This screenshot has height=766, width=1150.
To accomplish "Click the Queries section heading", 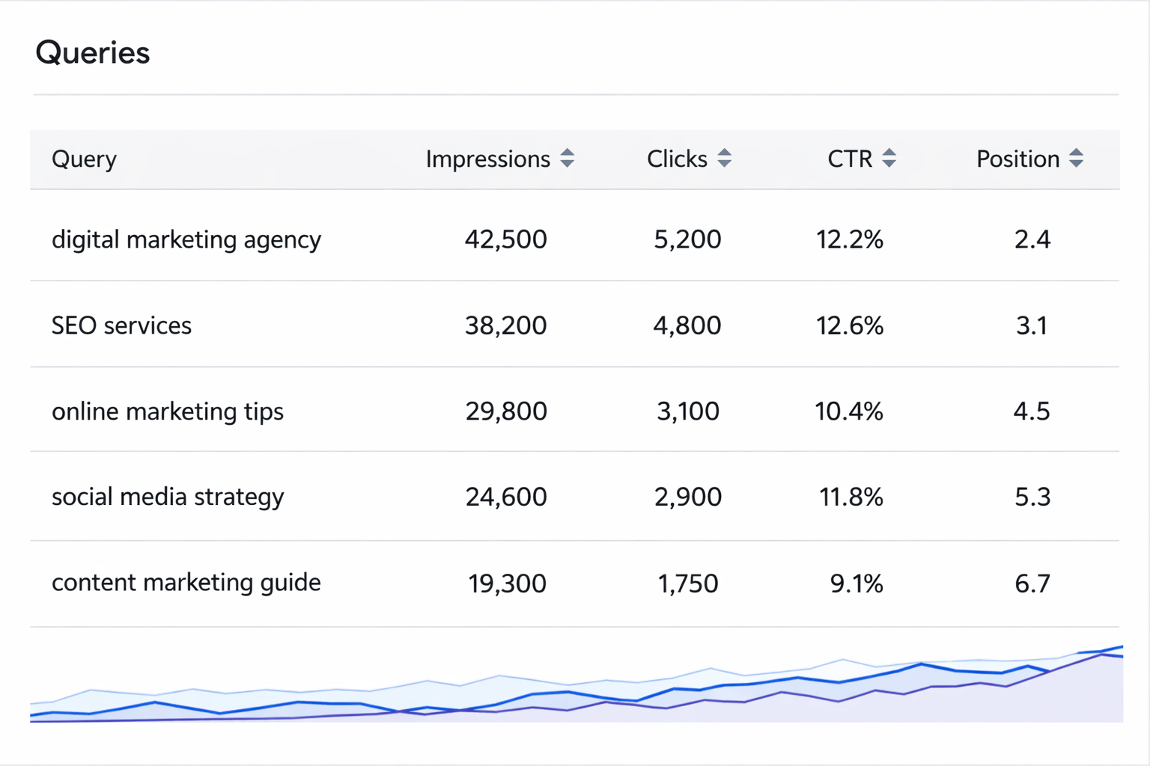I will 93,53.
